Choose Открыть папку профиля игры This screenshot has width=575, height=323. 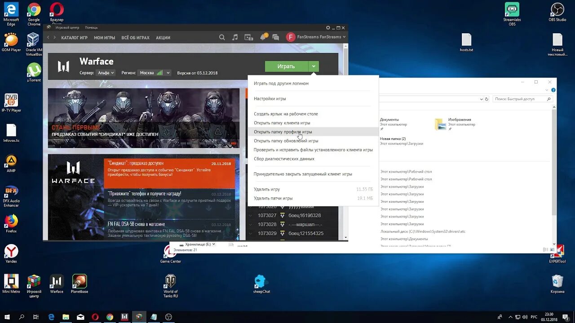[x=313, y=132]
